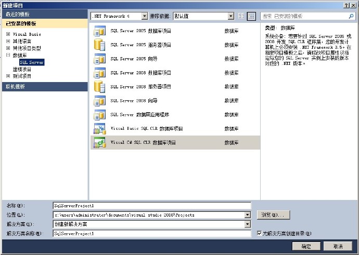
Task: Click the SQL Server 2005 服务器项目 template icon
Action: tap(99, 45)
